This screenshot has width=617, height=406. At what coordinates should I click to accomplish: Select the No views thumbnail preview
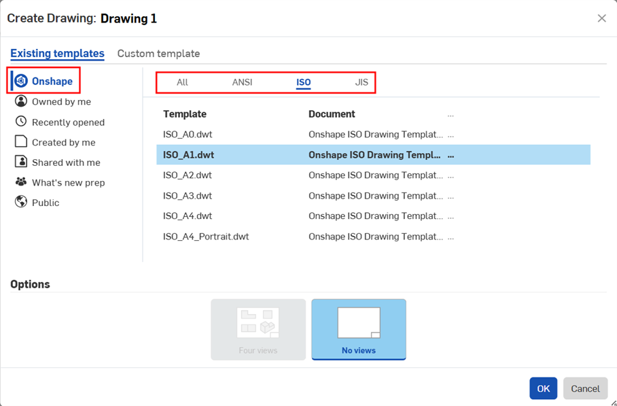pos(359,323)
